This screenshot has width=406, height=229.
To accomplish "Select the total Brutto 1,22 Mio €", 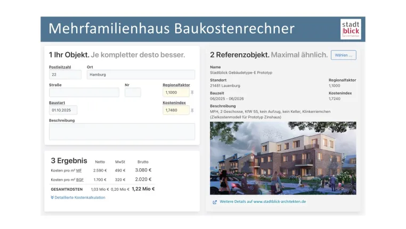I will [x=143, y=189].
